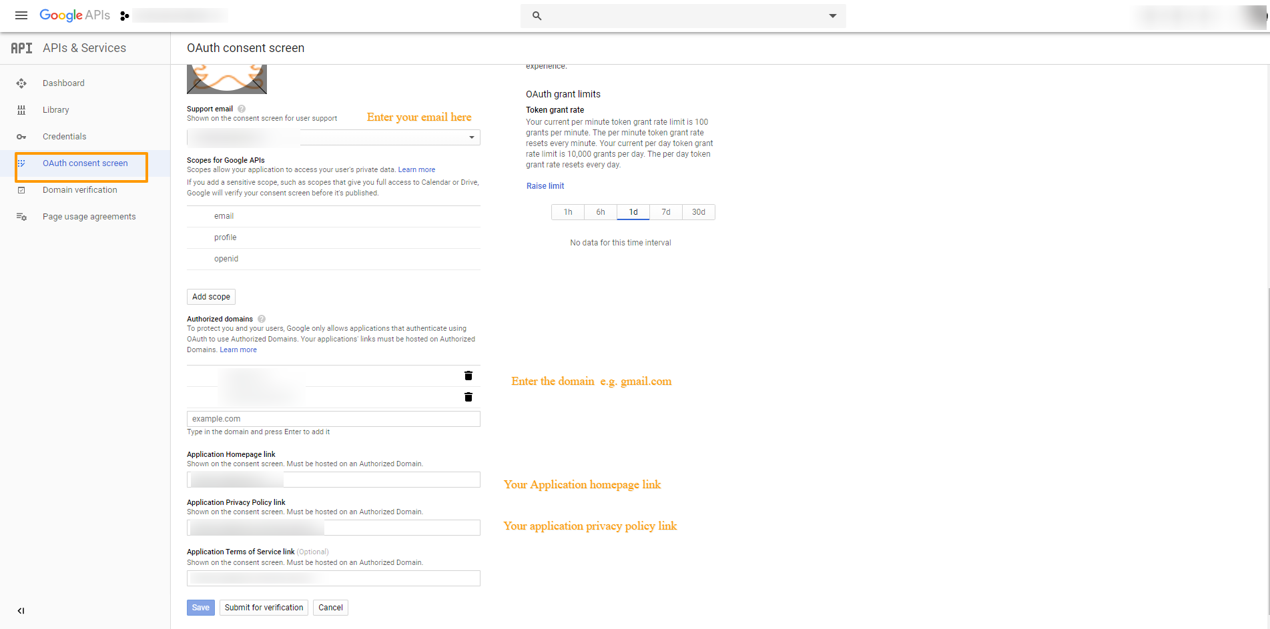Viewport: 1270px width, 629px height.
Task: Select the 7d time interval
Action: [x=666, y=212]
